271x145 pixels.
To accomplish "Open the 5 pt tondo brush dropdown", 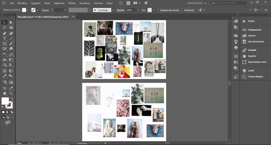I will (113, 10).
